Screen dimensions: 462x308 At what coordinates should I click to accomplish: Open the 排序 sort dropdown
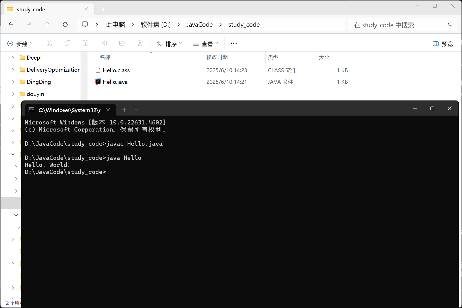click(x=169, y=44)
